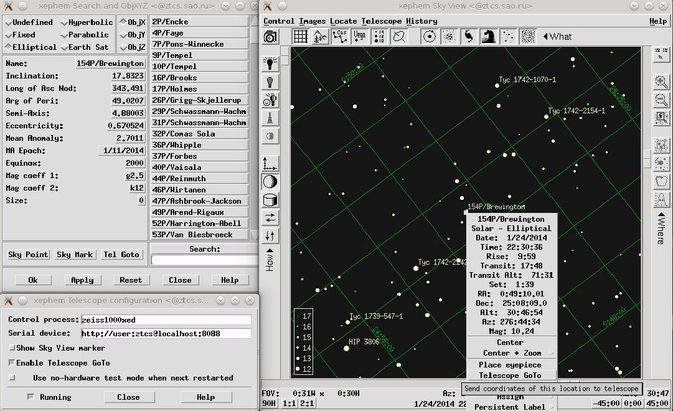
Task: Toggle constellation figures 'Cas' icon
Action: [340, 37]
